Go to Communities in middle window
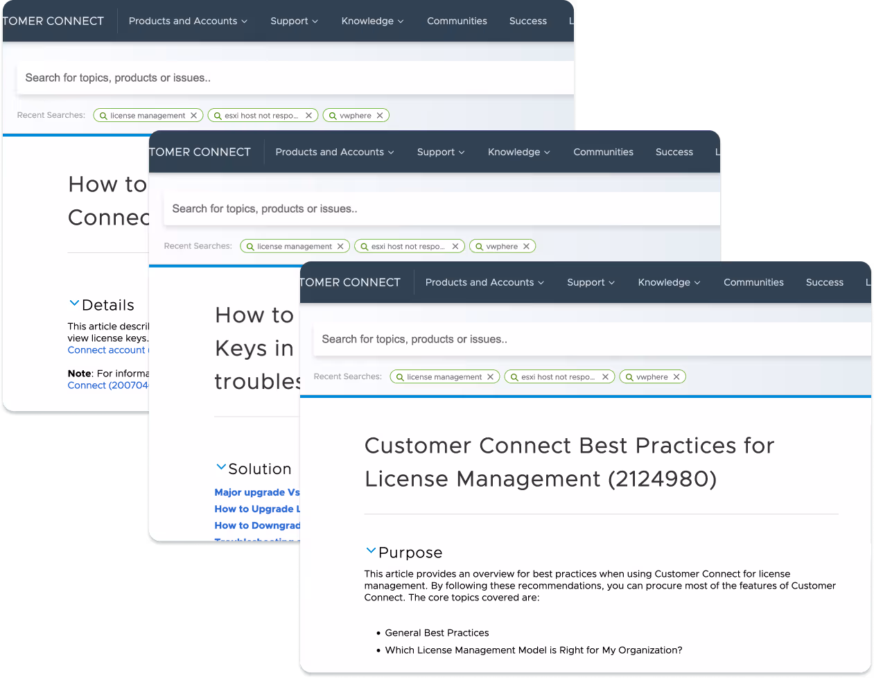 (x=603, y=152)
